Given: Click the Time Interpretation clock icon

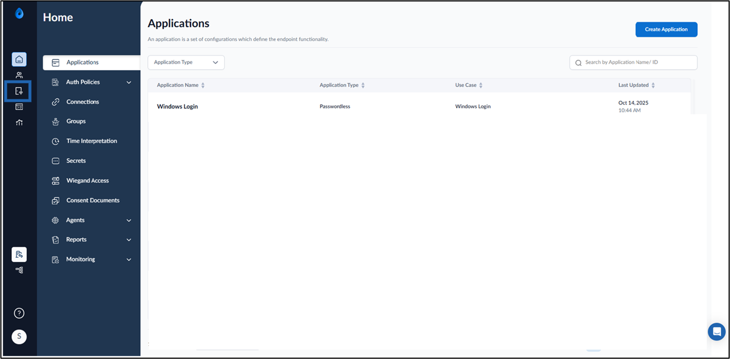Looking at the screenshot, I should 56,141.
